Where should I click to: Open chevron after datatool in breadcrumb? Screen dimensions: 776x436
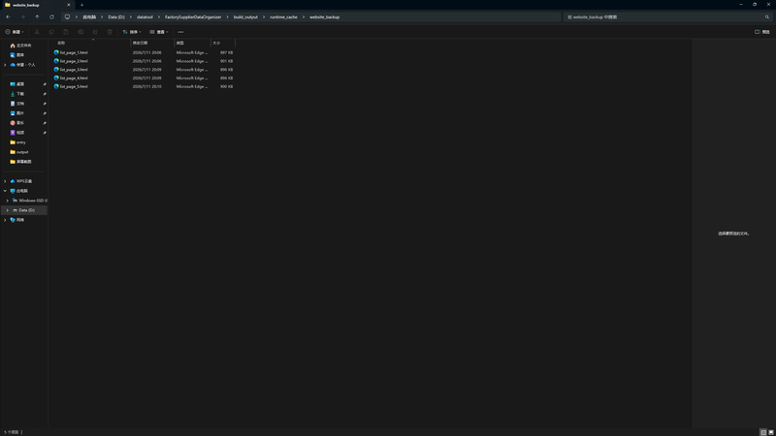tap(159, 16)
